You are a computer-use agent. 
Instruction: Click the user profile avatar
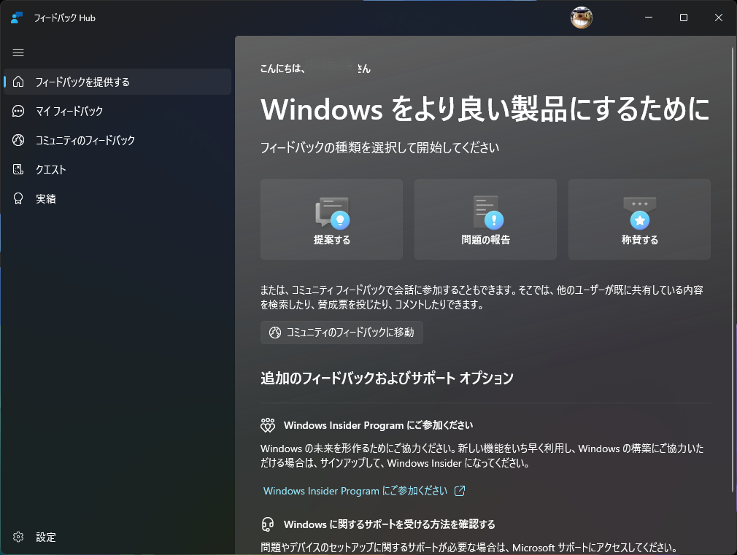pos(582,17)
